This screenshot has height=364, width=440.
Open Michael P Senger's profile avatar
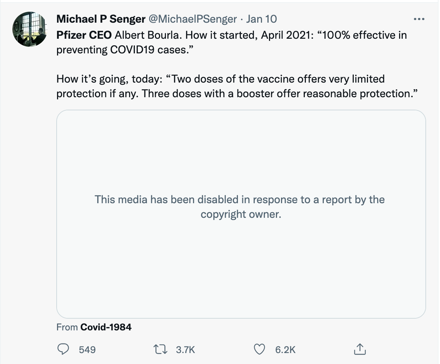pos(30,29)
